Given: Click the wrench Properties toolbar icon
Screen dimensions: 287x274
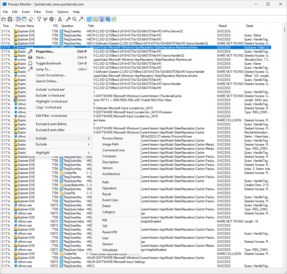Looking at the screenshot, I should (x=68, y=19).
